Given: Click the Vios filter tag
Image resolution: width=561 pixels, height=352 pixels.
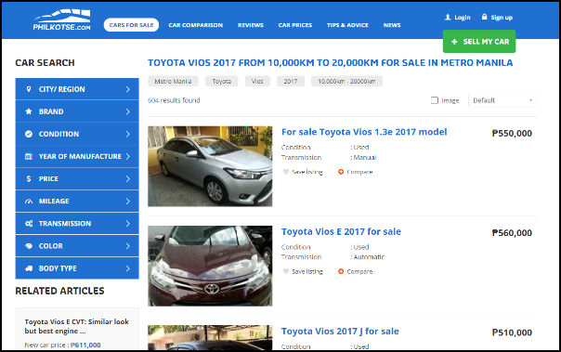Looking at the screenshot, I should [x=257, y=81].
